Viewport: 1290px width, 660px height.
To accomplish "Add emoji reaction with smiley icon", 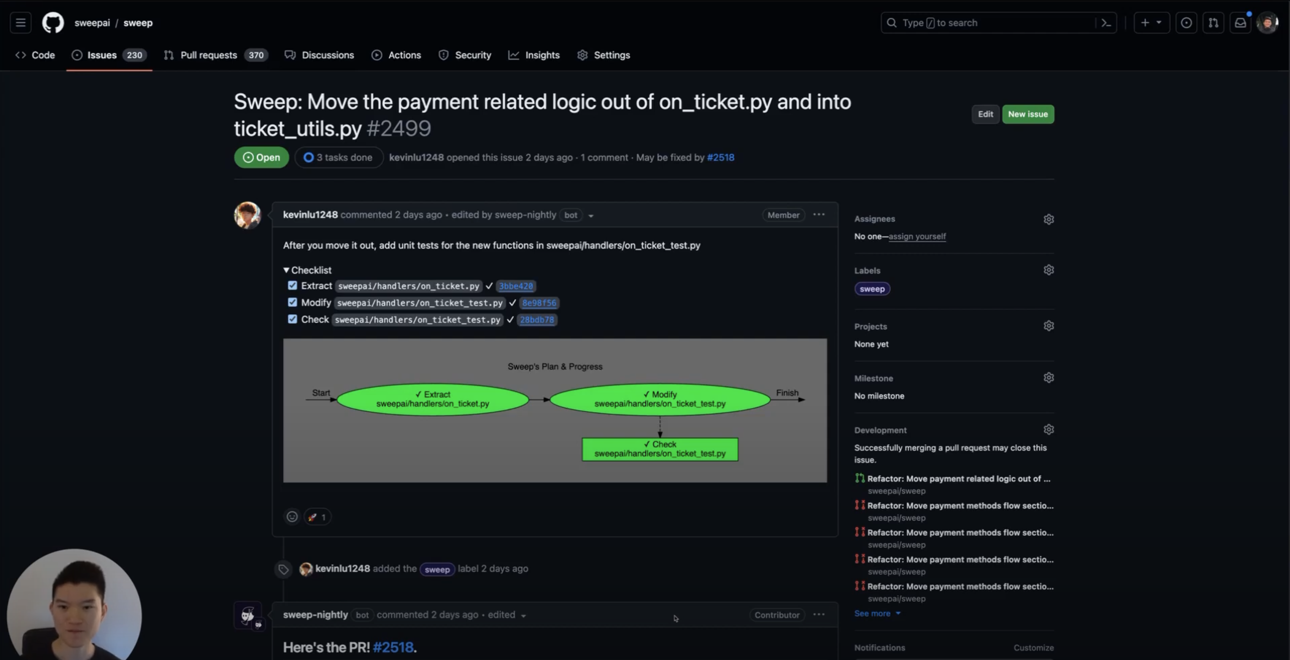I will pyautogui.click(x=292, y=517).
